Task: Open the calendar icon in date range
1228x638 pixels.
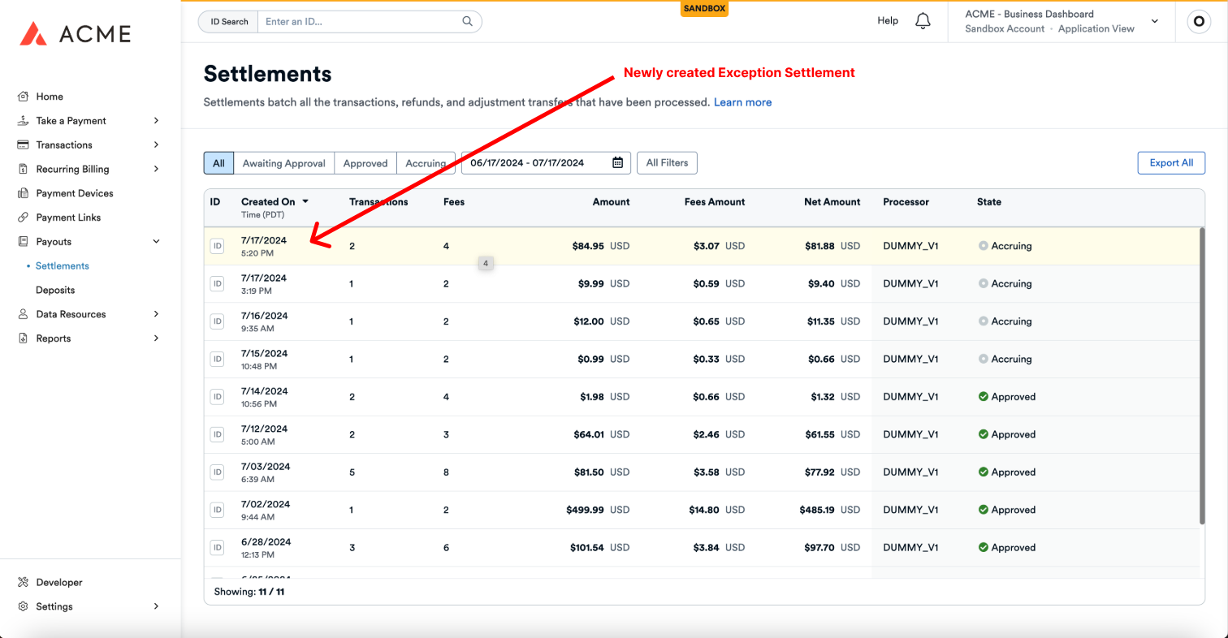Action: tap(617, 163)
